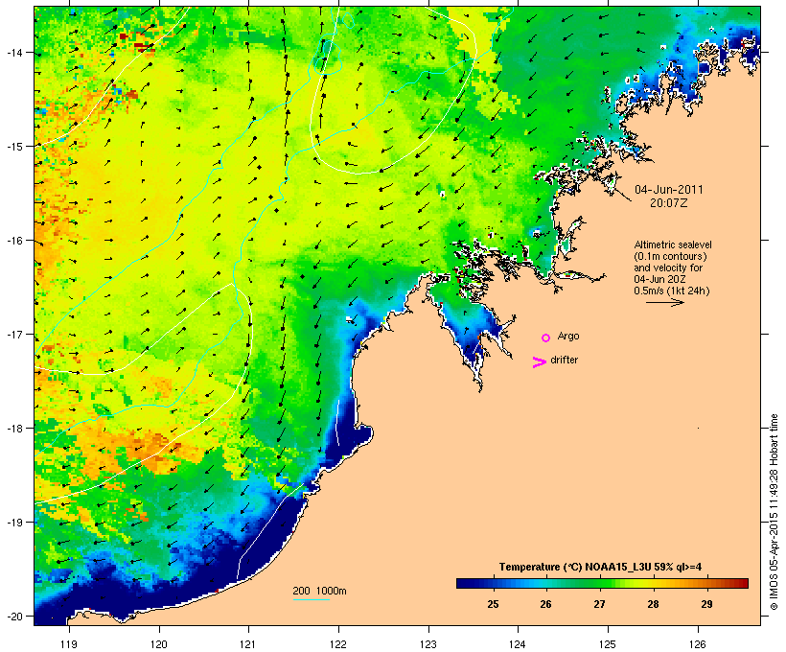Click longitude axis label '124'
The width and height of the screenshot is (786, 652).
518,644
